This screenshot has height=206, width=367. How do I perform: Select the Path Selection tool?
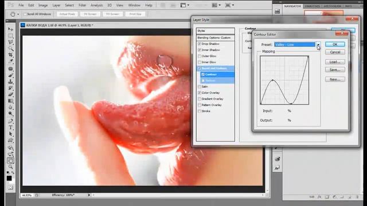(10, 134)
